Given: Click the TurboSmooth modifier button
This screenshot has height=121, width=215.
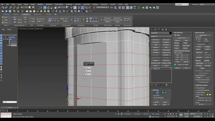Looking at the screenshot, I should 166,50.
